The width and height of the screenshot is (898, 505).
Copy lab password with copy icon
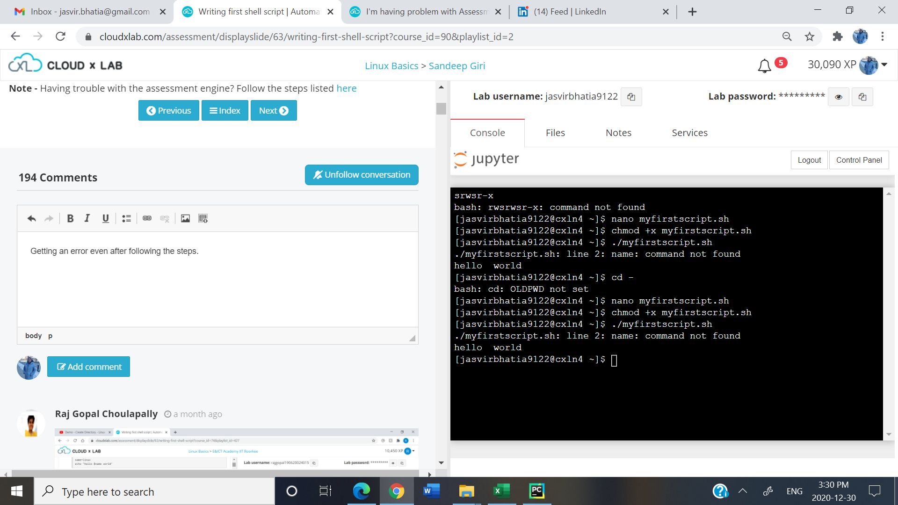coord(862,97)
